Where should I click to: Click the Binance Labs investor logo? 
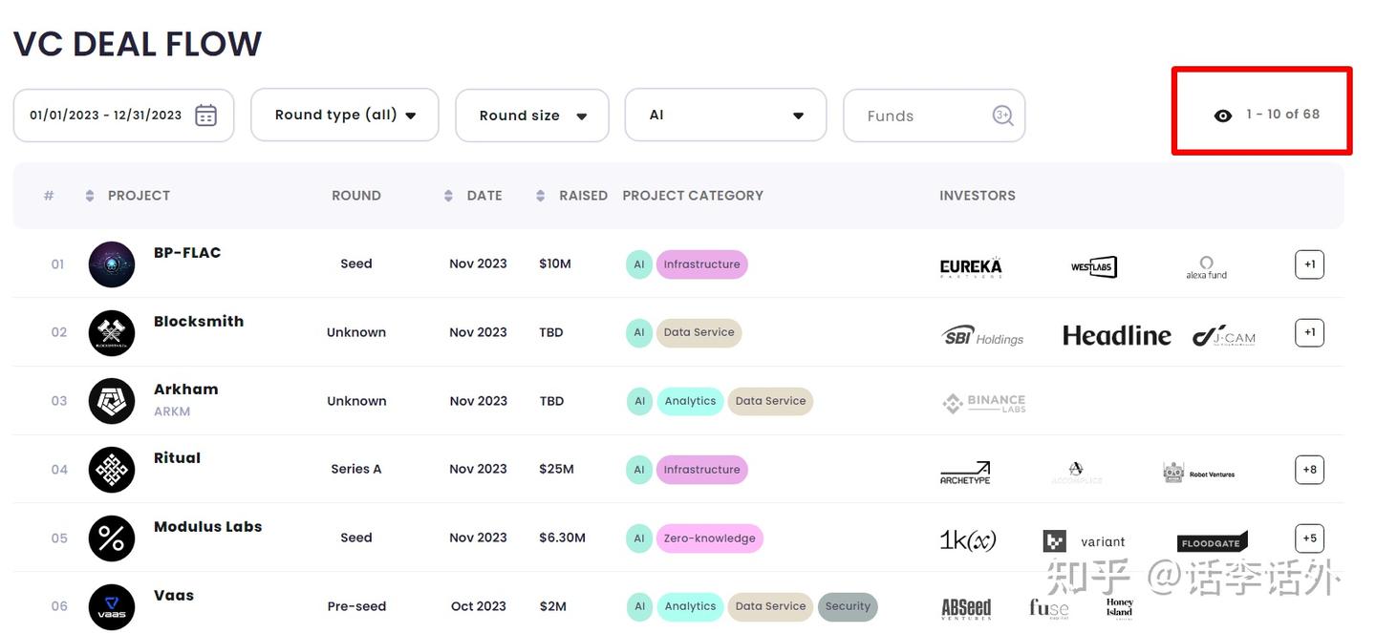coord(983,403)
